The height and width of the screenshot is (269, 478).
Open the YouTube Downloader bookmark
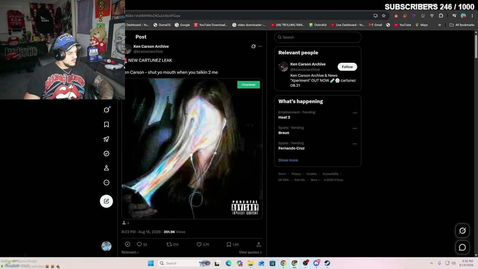(x=211, y=25)
